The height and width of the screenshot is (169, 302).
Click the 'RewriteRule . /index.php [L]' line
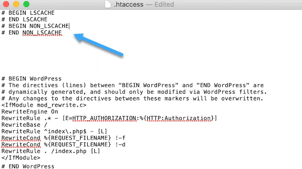coord(51,151)
